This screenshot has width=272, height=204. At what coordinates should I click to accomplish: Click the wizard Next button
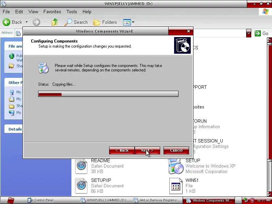pyautogui.click(x=147, y=150)
